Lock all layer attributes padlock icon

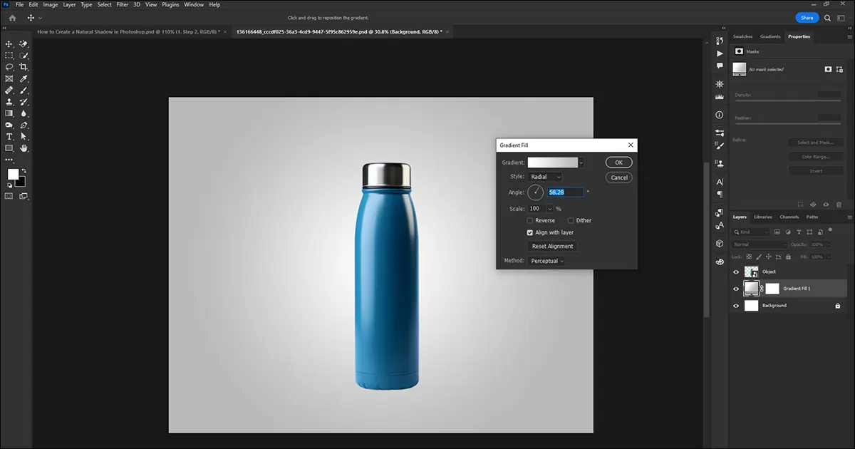click(x=788, y=257)
